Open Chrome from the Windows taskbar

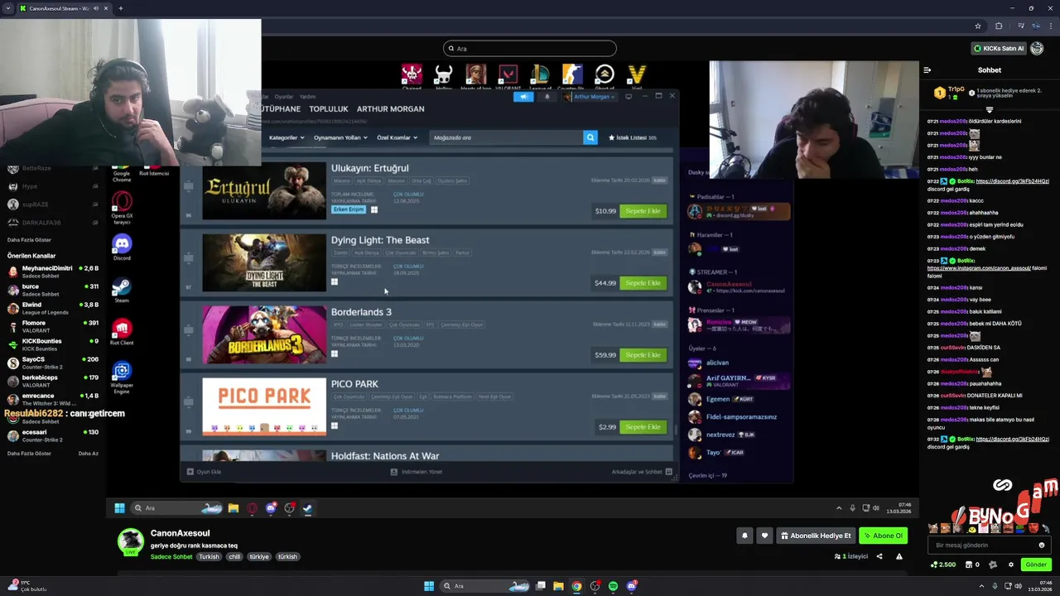(576, 586)
